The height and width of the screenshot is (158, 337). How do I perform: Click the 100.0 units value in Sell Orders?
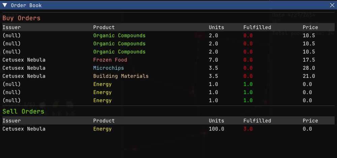click(x=216, y=129)
